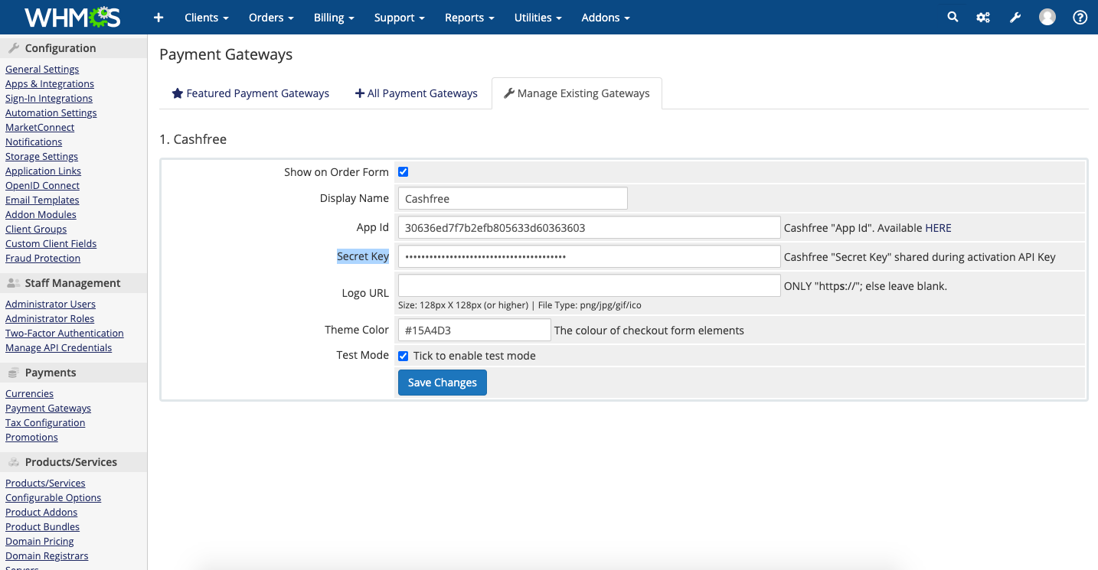Screen dimensions: 1098x570
Task: Open the help question mark icon
Action: pyautogui.click(x=1080, y=17)
